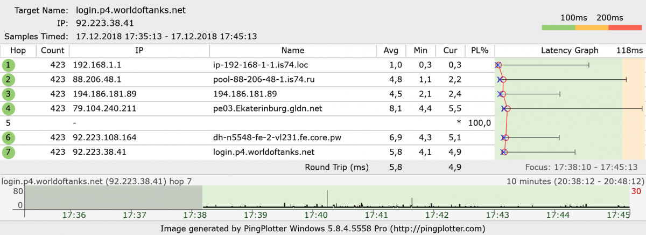
Task: Click the Min column header
Action: (x=420, y=51)
